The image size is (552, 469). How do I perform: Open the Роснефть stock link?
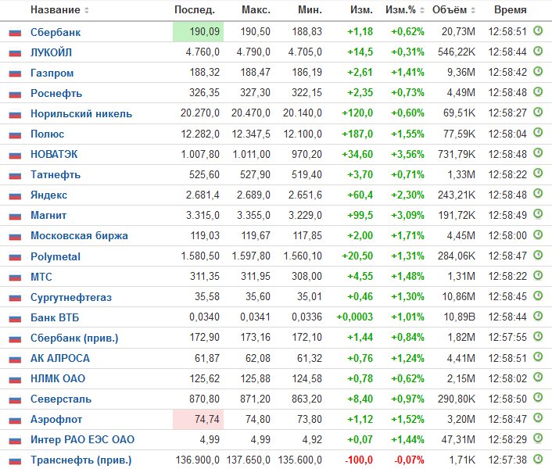point(56,93)
